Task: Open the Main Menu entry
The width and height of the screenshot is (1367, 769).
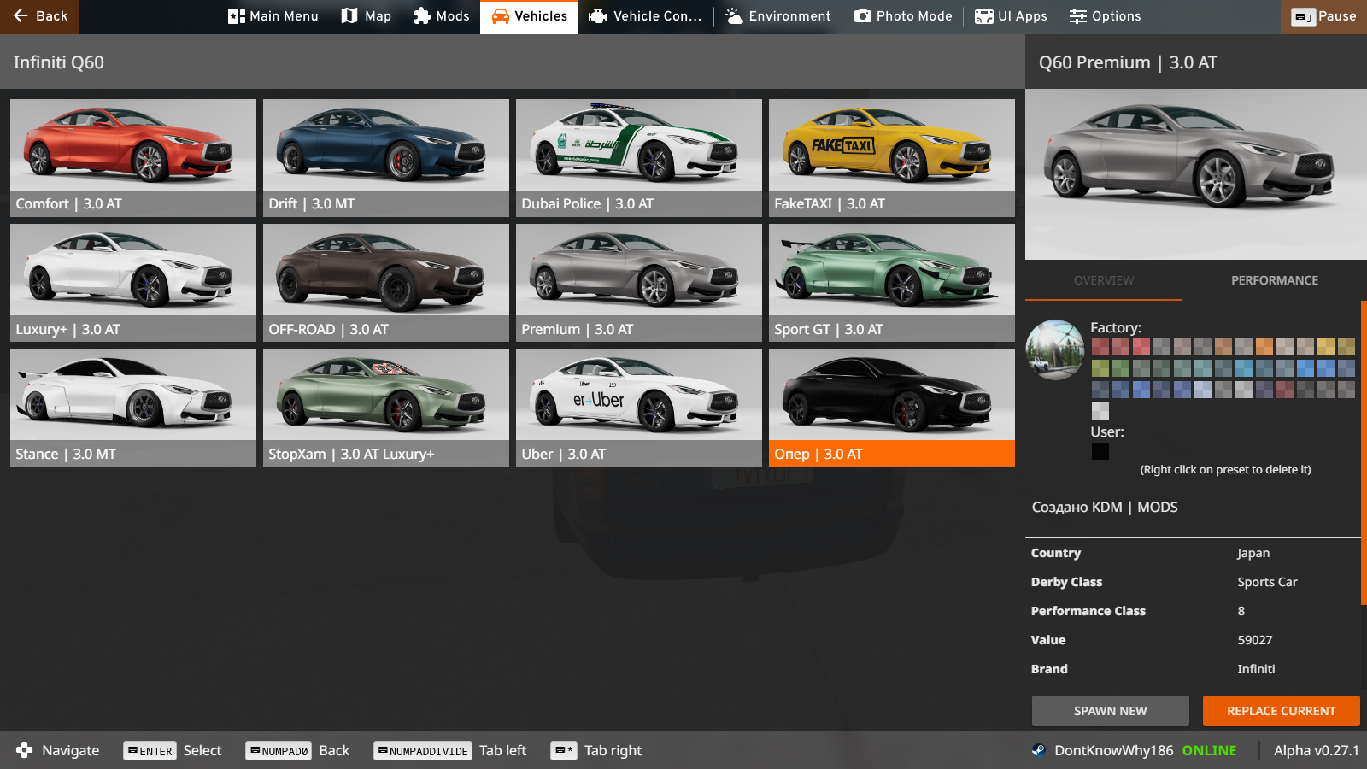Action: (x=273, y=16)
